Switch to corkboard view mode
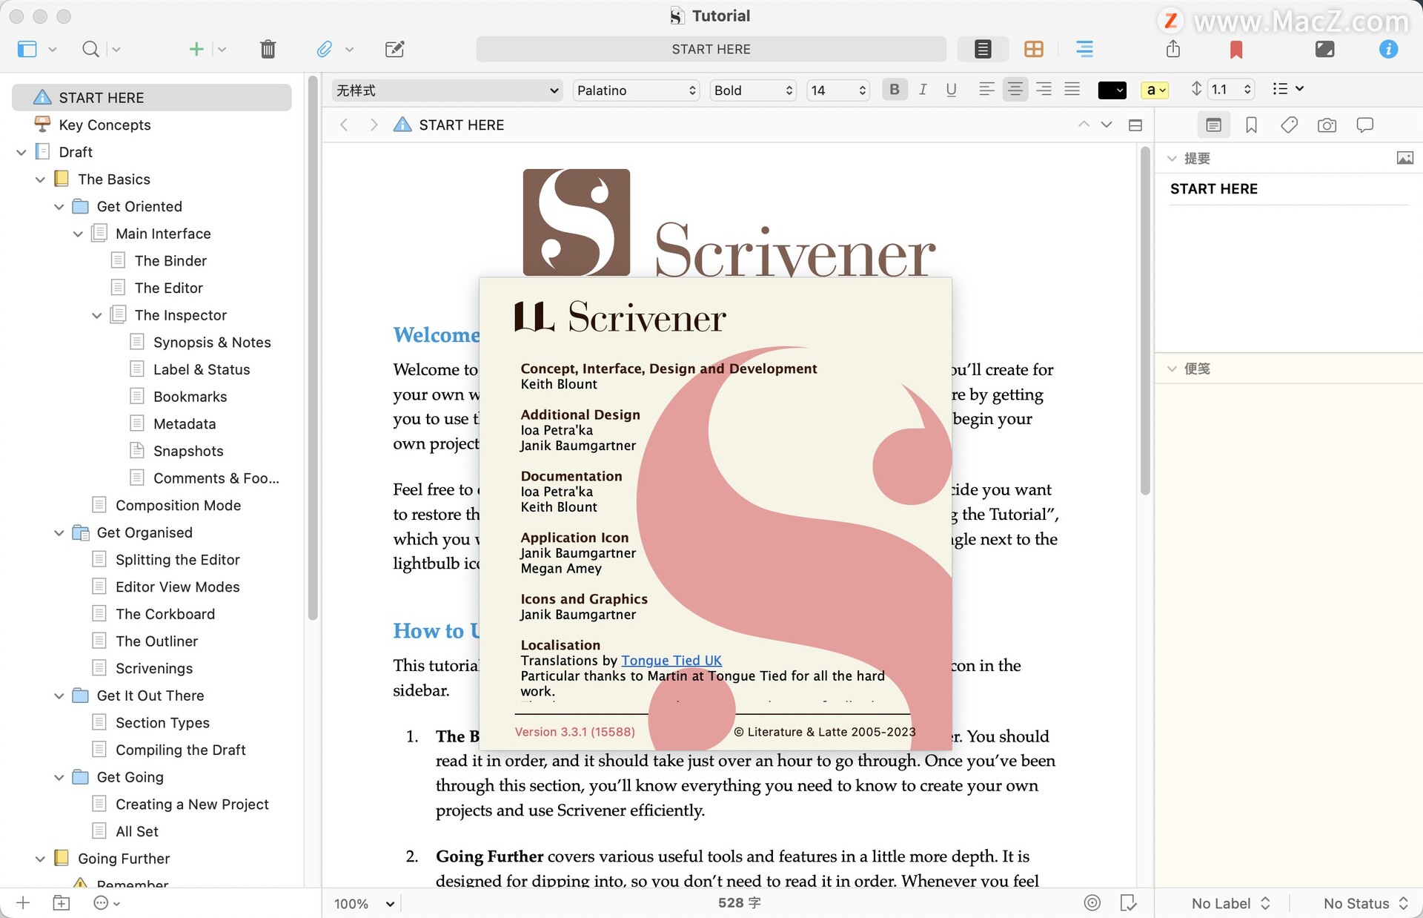The width and height of the screenshot is (1423, 918). pos(1033,50)
